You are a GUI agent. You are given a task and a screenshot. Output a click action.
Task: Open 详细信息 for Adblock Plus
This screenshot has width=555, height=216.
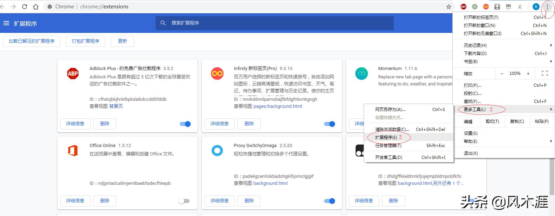click(x=75, y=124)
